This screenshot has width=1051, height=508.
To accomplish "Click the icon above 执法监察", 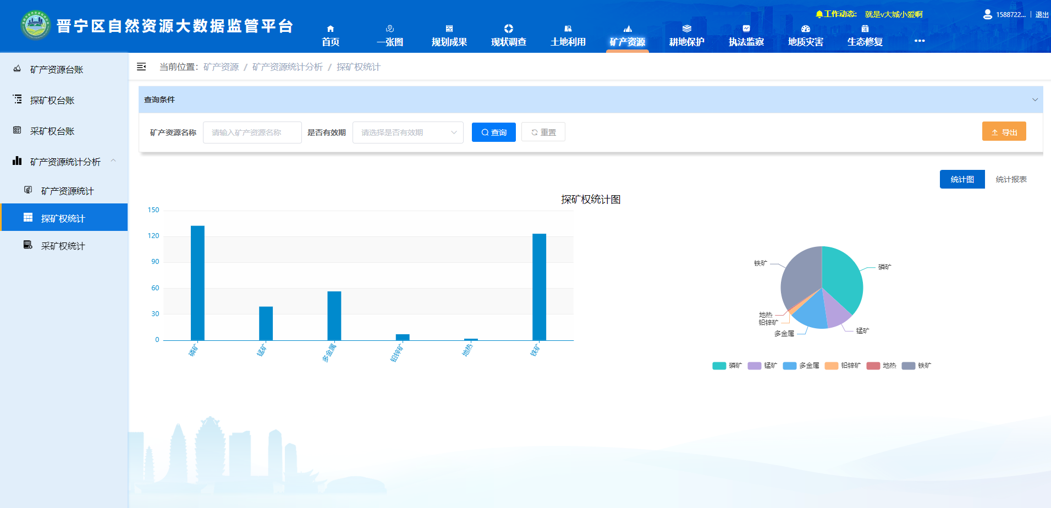I will (746, 29).
